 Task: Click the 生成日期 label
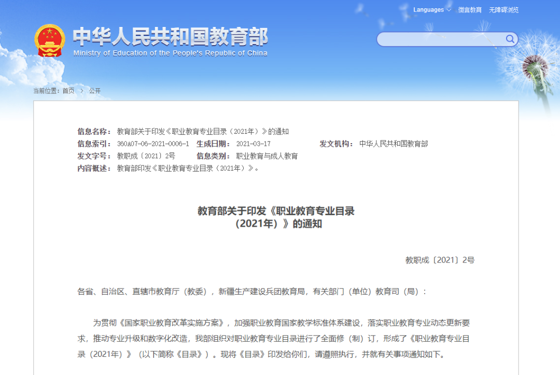coord(213,144)
